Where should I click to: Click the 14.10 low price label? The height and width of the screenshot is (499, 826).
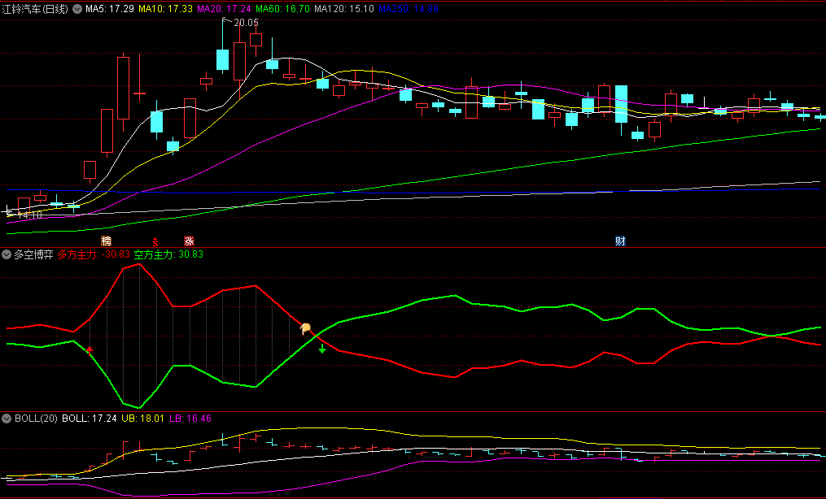click(x=29, y=215)
